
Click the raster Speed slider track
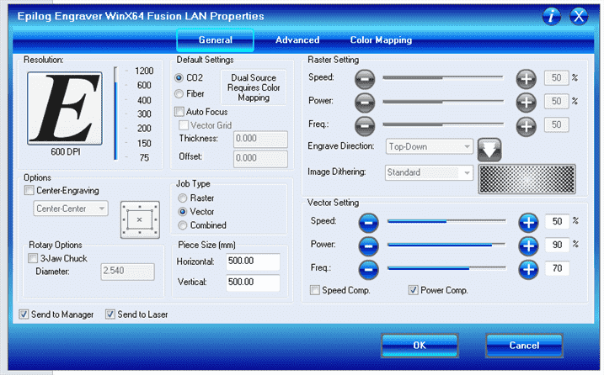[x=443, y=78]
